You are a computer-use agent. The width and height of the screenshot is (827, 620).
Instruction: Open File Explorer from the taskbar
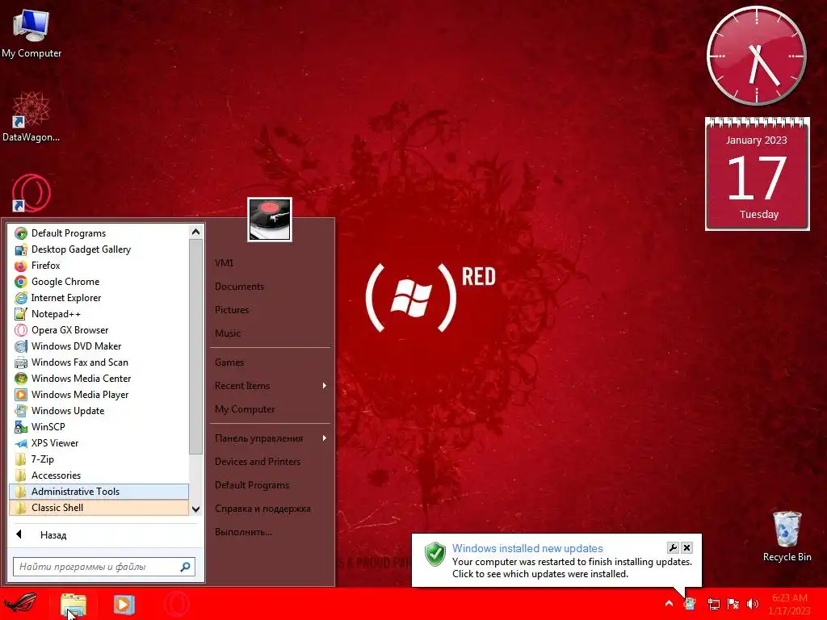point(73,604)
